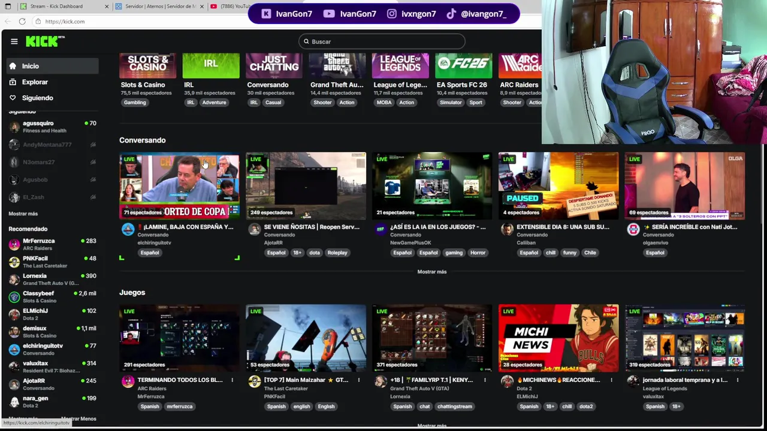The height and width of the screenshot is (431, 767).
Task: Open Lornexia channel row in Recomendado
Action: pos(53,280)
